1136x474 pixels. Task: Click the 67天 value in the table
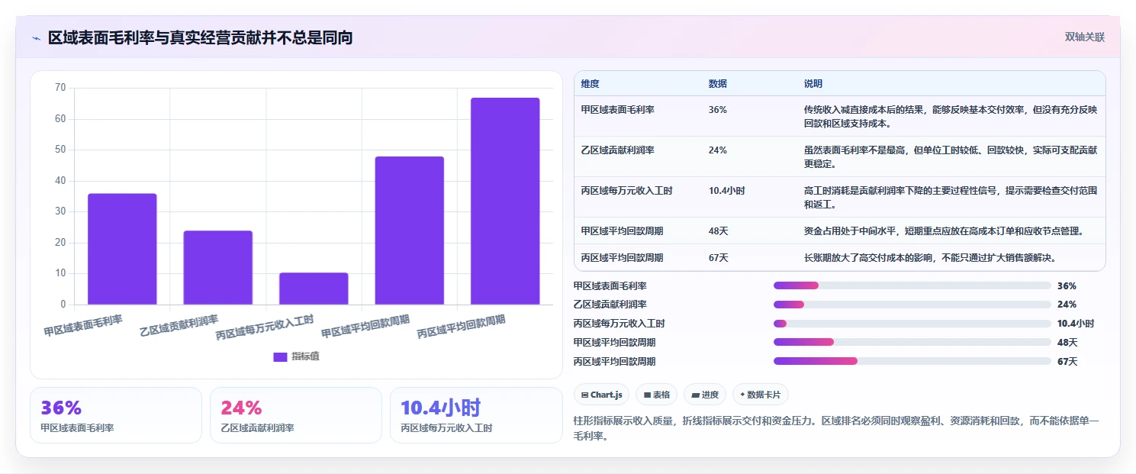click(719, 258)
